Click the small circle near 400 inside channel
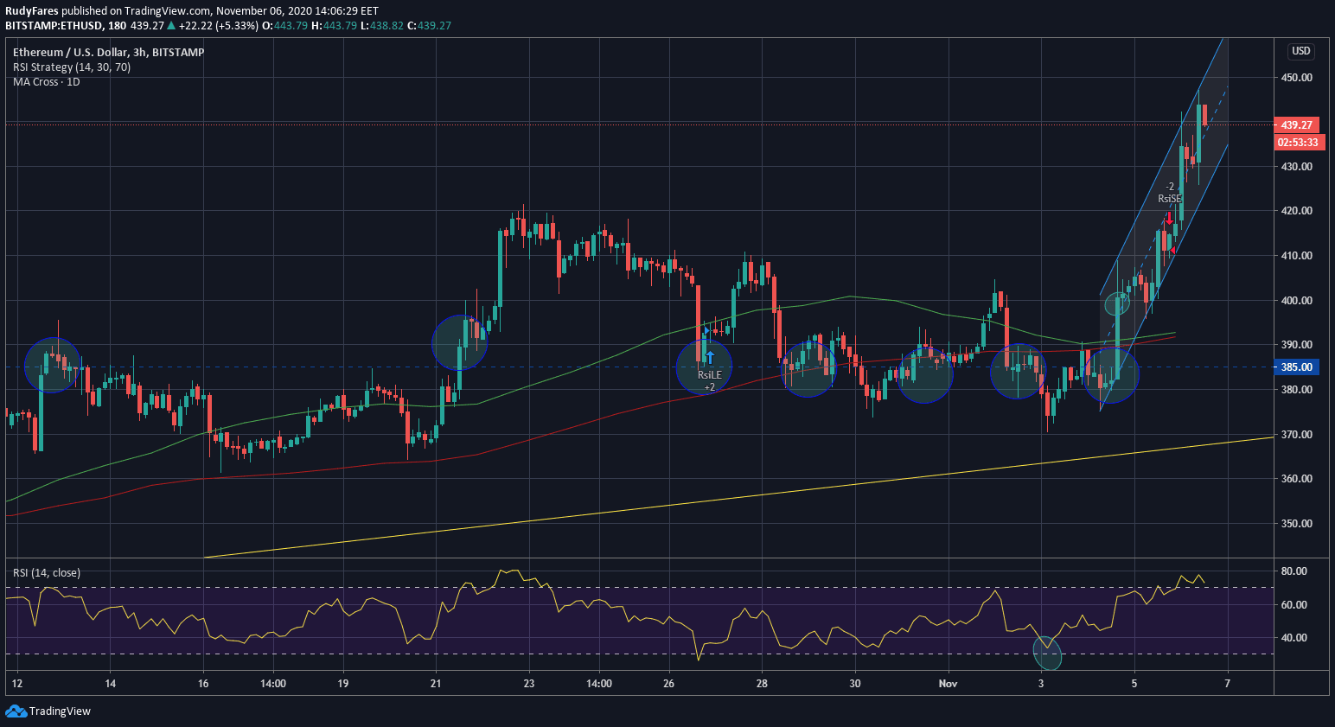 tap(1117, 303)
